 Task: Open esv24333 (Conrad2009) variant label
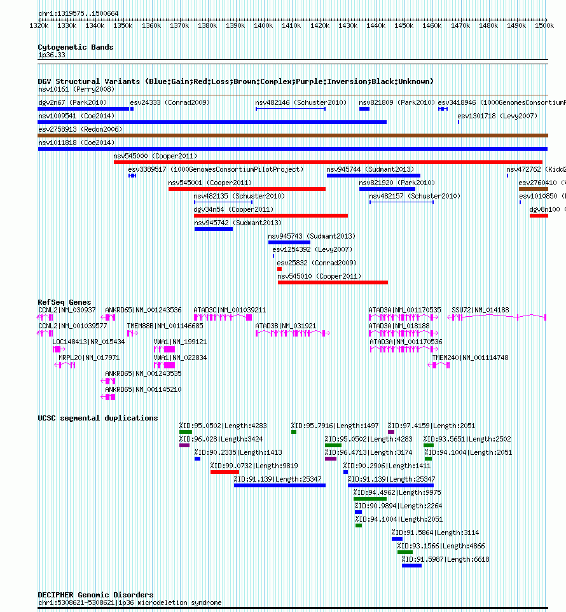170,102
